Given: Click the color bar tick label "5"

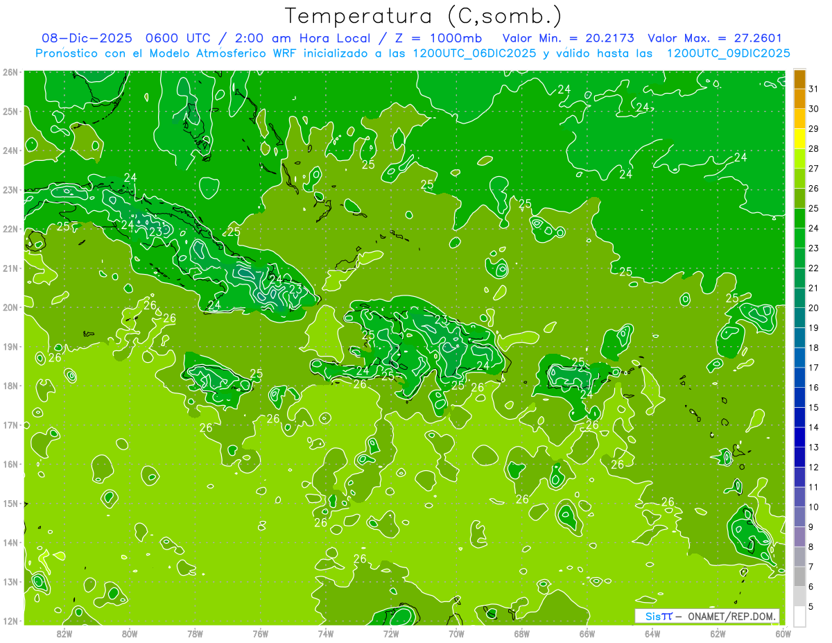Looking at the screenshot, I should pyautogui.click(x=811, y=607).
